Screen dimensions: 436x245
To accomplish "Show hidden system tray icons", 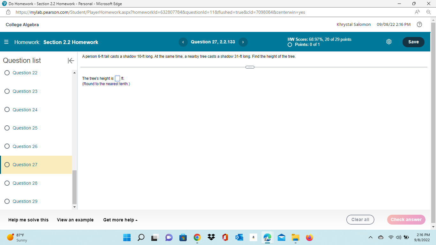I will pyautogui.click(x=371, y=238).
